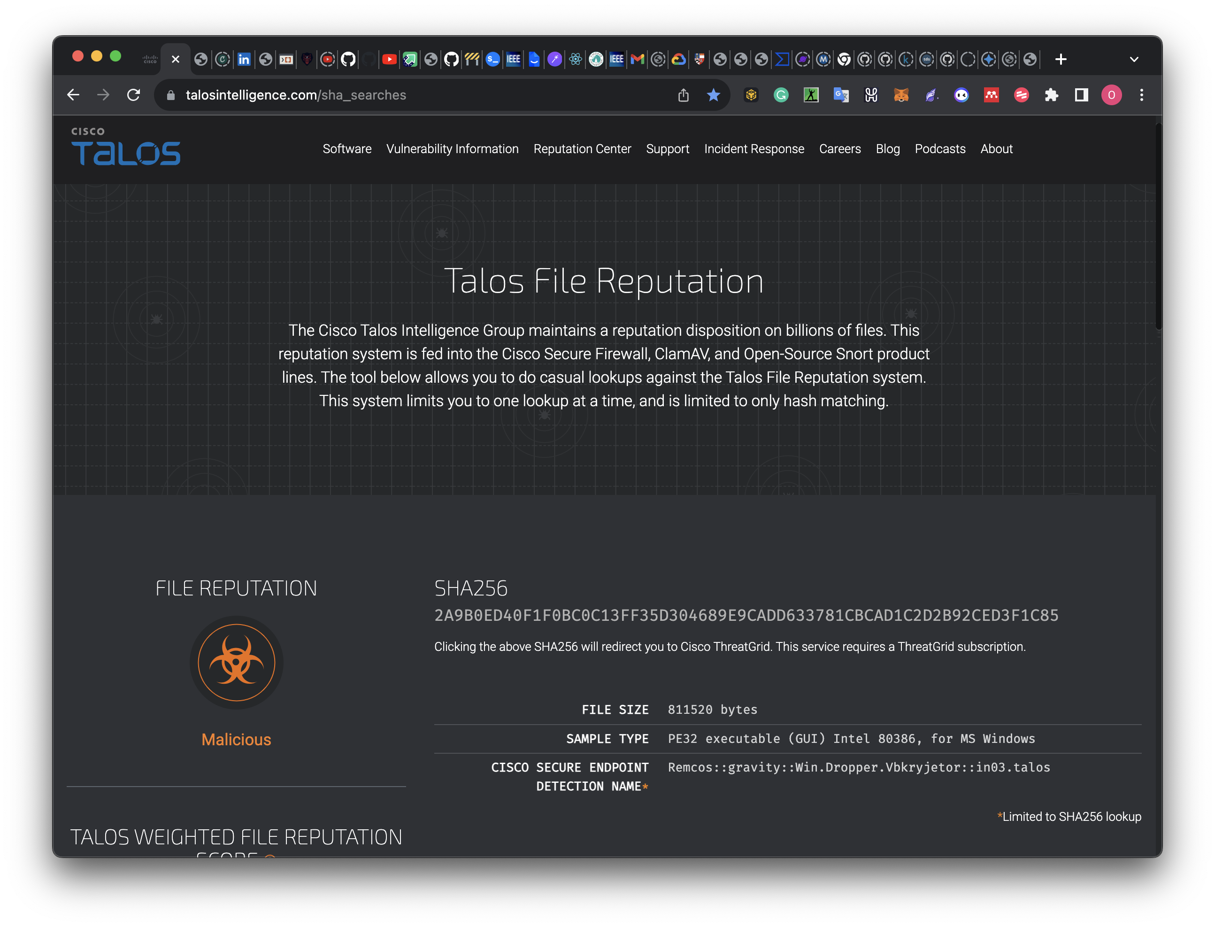Open the white H-shaped extension
Viewport: 1215px width, 927px height.
pos(871,95)
